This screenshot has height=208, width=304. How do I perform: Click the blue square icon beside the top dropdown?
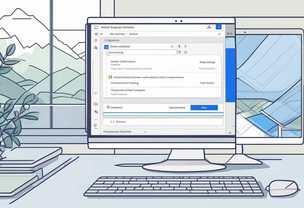tap(106, 46)
